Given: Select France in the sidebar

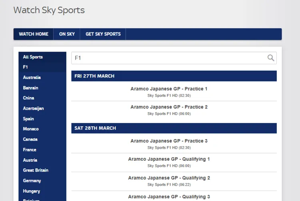Looking at the screenshot, I should click(42, 149).
